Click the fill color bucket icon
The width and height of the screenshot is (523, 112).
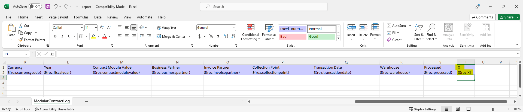(94, 36)
